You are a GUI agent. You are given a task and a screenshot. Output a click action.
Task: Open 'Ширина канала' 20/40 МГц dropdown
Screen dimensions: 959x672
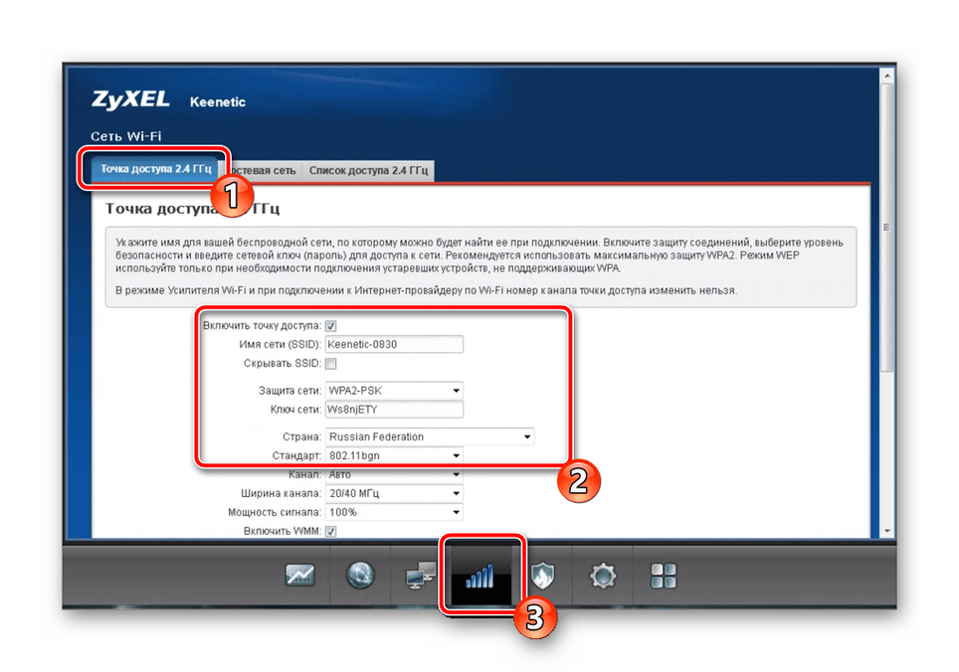[x=395, y=494]
